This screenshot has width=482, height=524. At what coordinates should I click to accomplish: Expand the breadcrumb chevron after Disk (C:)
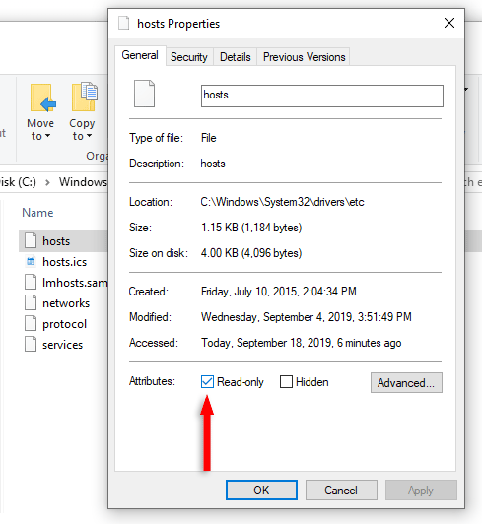click(48, 182)
